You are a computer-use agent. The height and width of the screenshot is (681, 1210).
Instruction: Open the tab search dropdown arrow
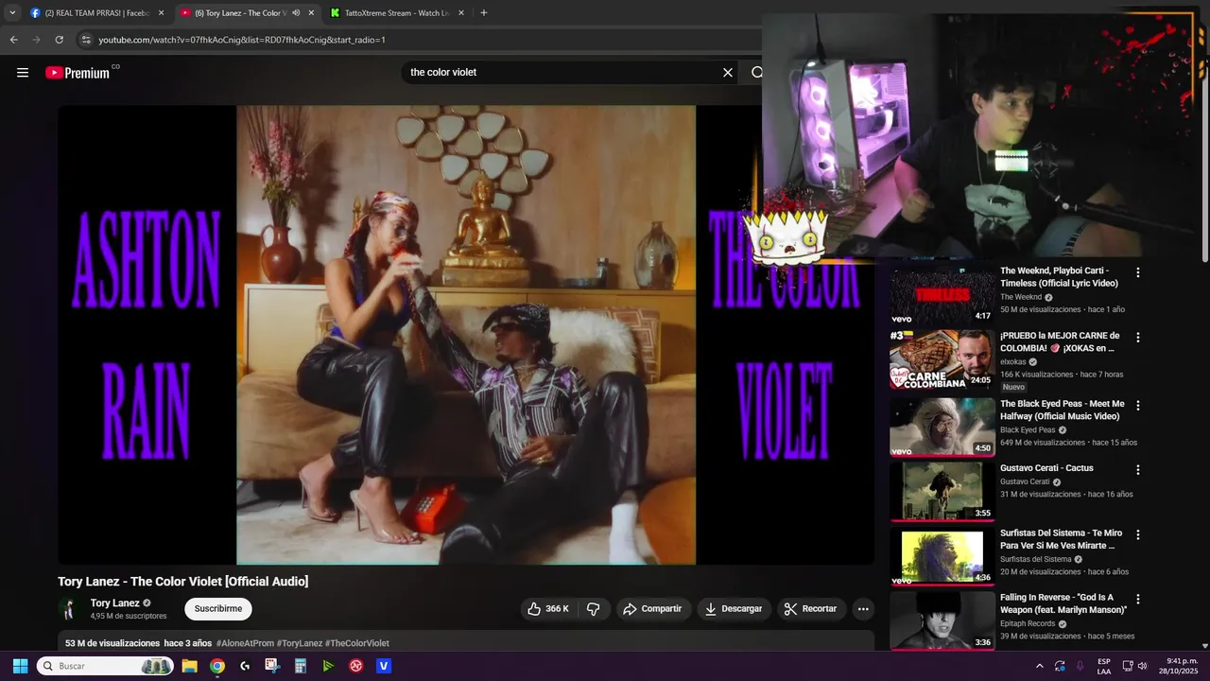[12, 13]
